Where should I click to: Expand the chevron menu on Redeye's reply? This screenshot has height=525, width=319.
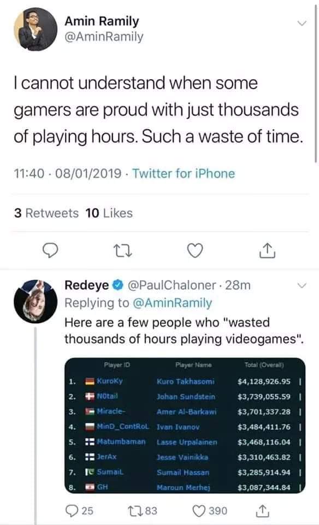pyautogui.click(x=302, y=285)
